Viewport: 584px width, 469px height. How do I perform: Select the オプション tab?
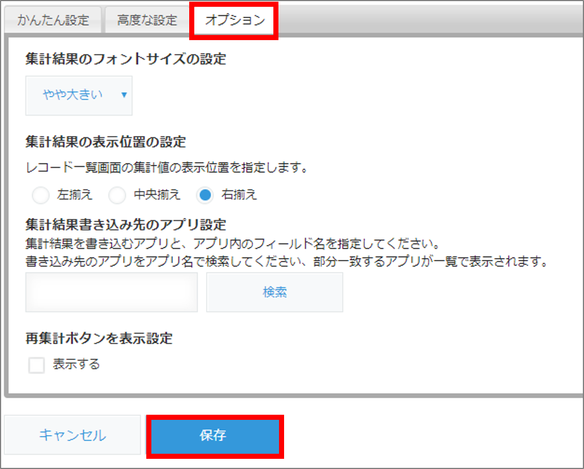[234, 21]
